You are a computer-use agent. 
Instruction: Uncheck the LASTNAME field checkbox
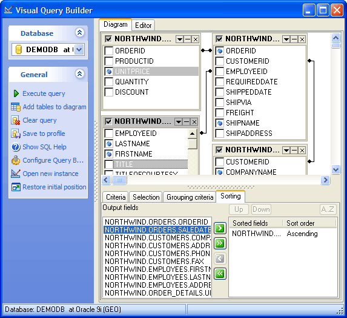pyautogui.click(x=108, y=144)
